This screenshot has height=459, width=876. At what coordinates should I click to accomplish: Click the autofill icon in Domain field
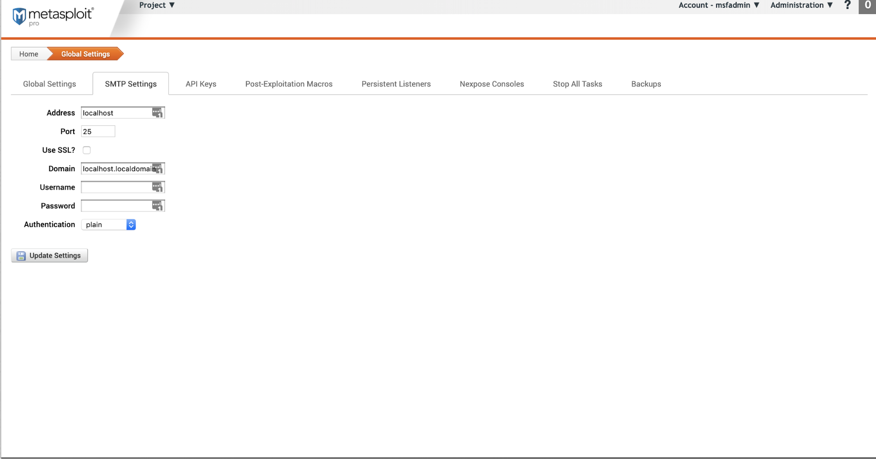tap(158, 169)
